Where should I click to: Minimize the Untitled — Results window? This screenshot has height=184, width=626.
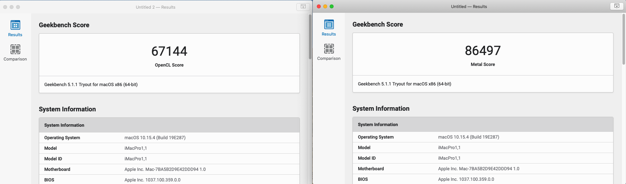[325, 6]
